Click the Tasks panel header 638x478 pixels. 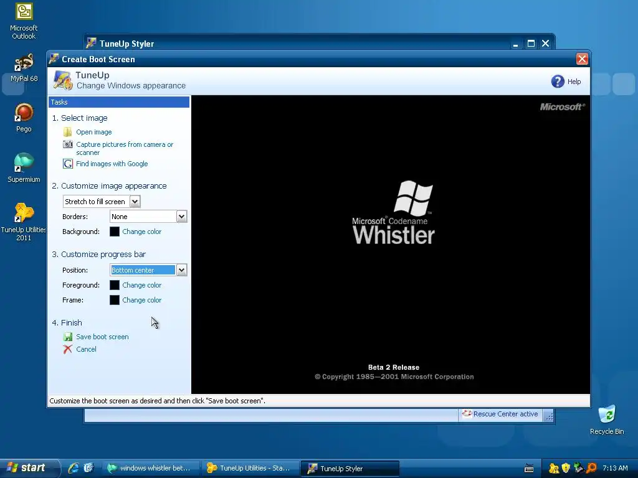click(119, 102)
